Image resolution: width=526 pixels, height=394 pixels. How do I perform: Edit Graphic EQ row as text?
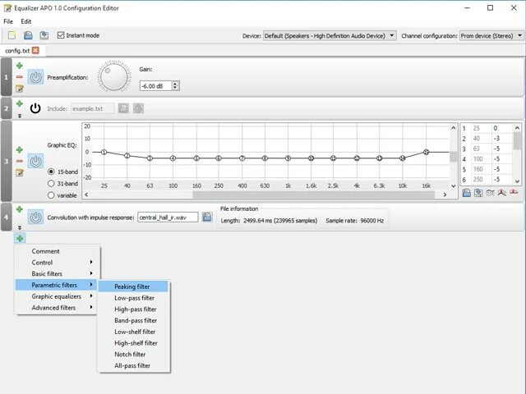[x=20, y=172]
